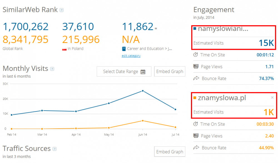
Task: Click the Poland rank 37,610
Action: [x=78, y=27]
